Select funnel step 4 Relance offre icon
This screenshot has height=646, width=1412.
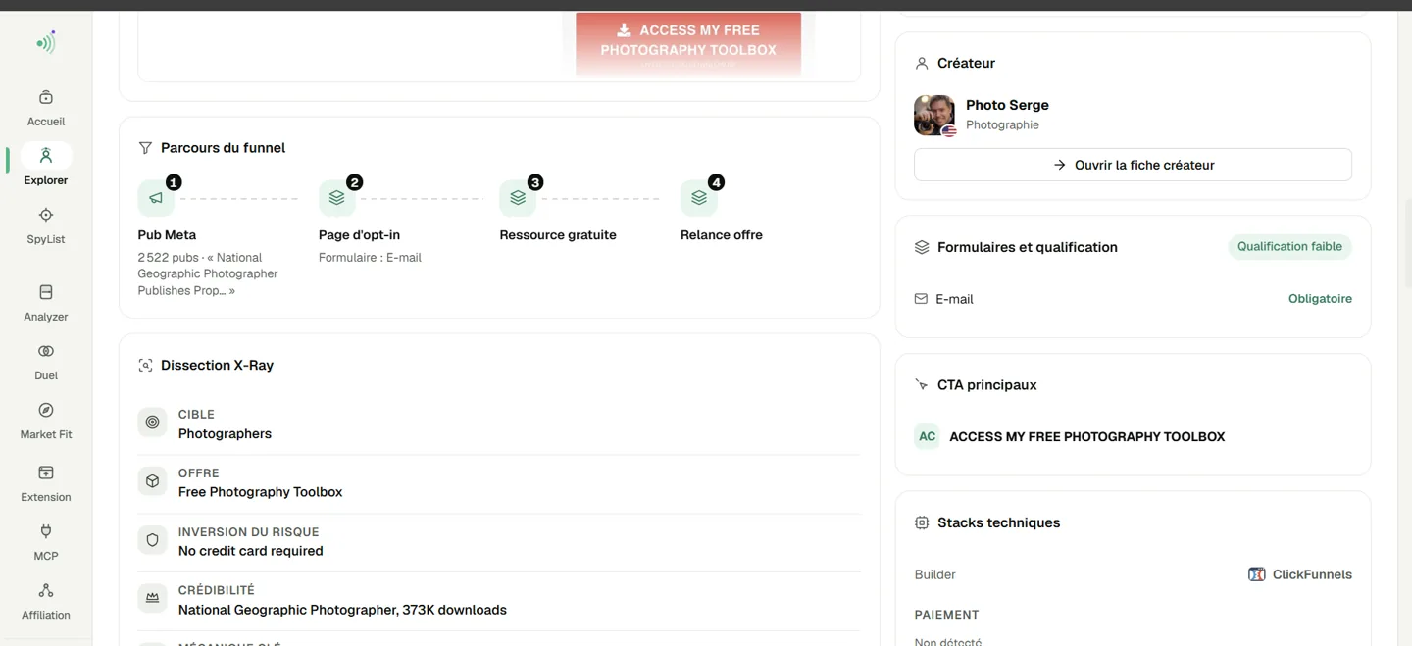pos(699,198)
